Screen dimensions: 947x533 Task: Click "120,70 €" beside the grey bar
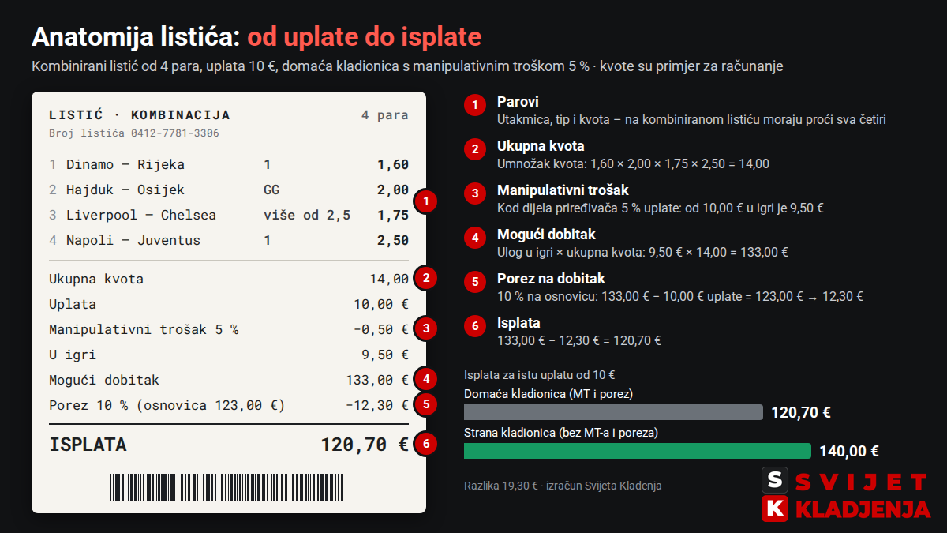pos(801,412)
